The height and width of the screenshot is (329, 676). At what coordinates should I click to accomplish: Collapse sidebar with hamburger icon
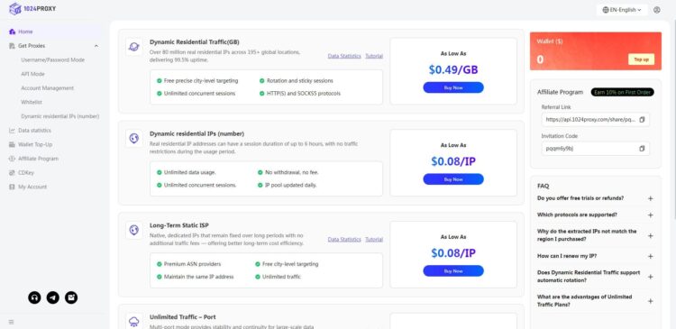pyautogui.click(x=11, y=322)
